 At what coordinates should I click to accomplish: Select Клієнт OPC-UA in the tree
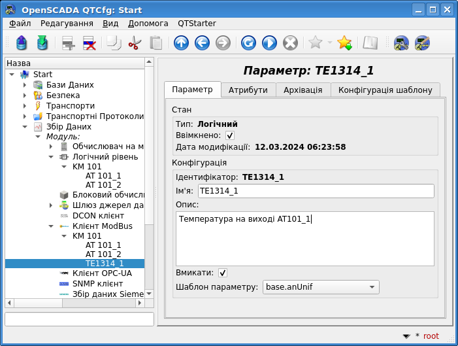pos(102,273)
